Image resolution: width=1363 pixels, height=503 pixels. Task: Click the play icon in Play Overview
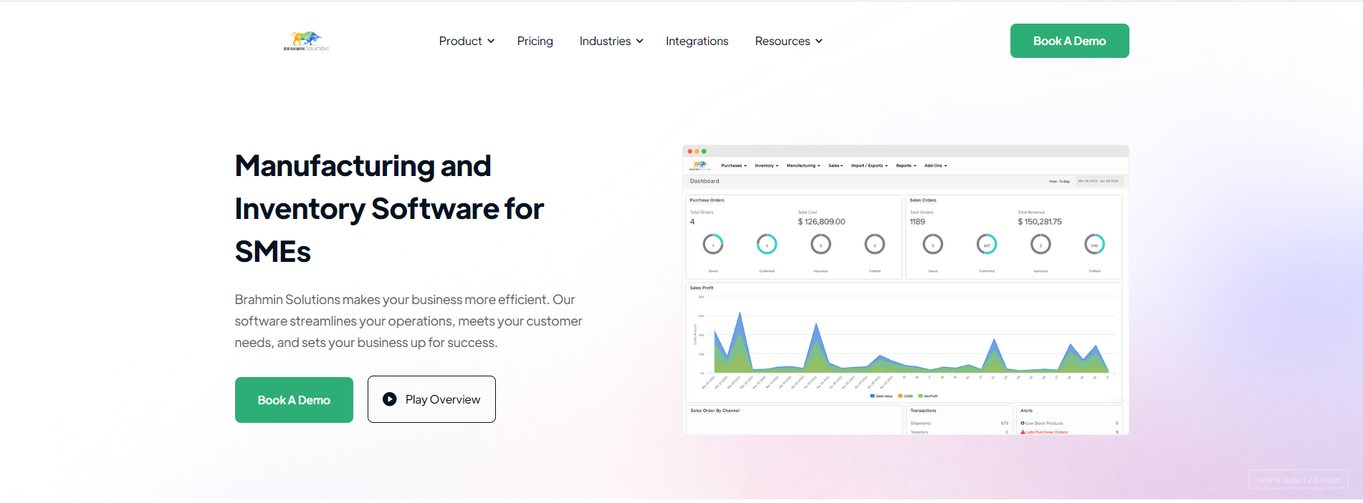pos(390,399)
